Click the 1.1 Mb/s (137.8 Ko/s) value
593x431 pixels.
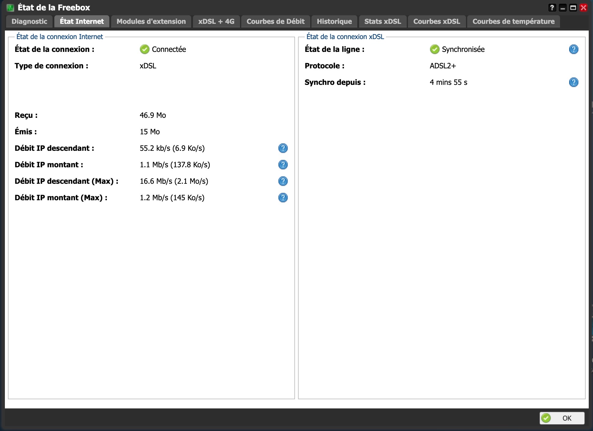tap(175, 165)
